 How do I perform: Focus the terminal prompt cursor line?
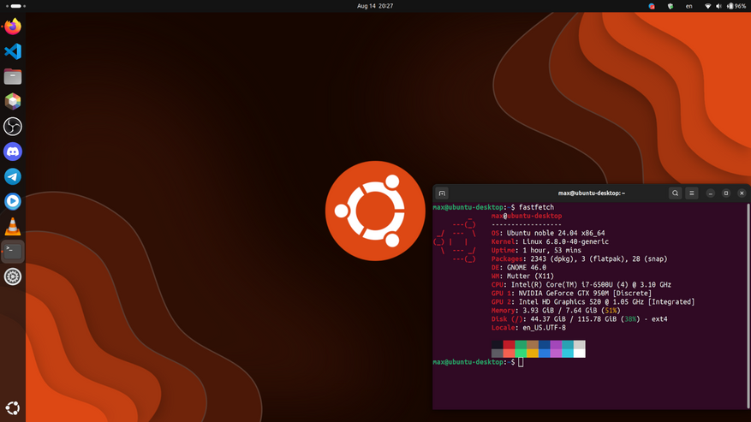(520, 362)
